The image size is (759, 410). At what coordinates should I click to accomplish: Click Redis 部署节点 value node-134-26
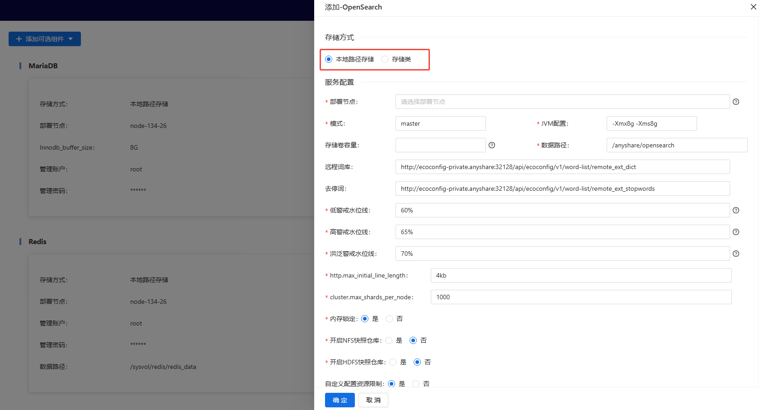tap(148, 302)
